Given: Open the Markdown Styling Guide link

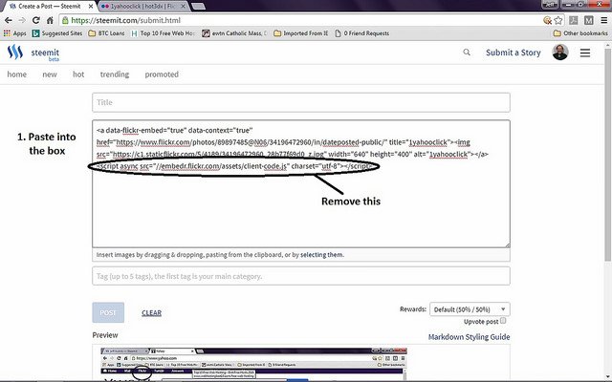Looking at the screenshot, I should coord(469,337).
